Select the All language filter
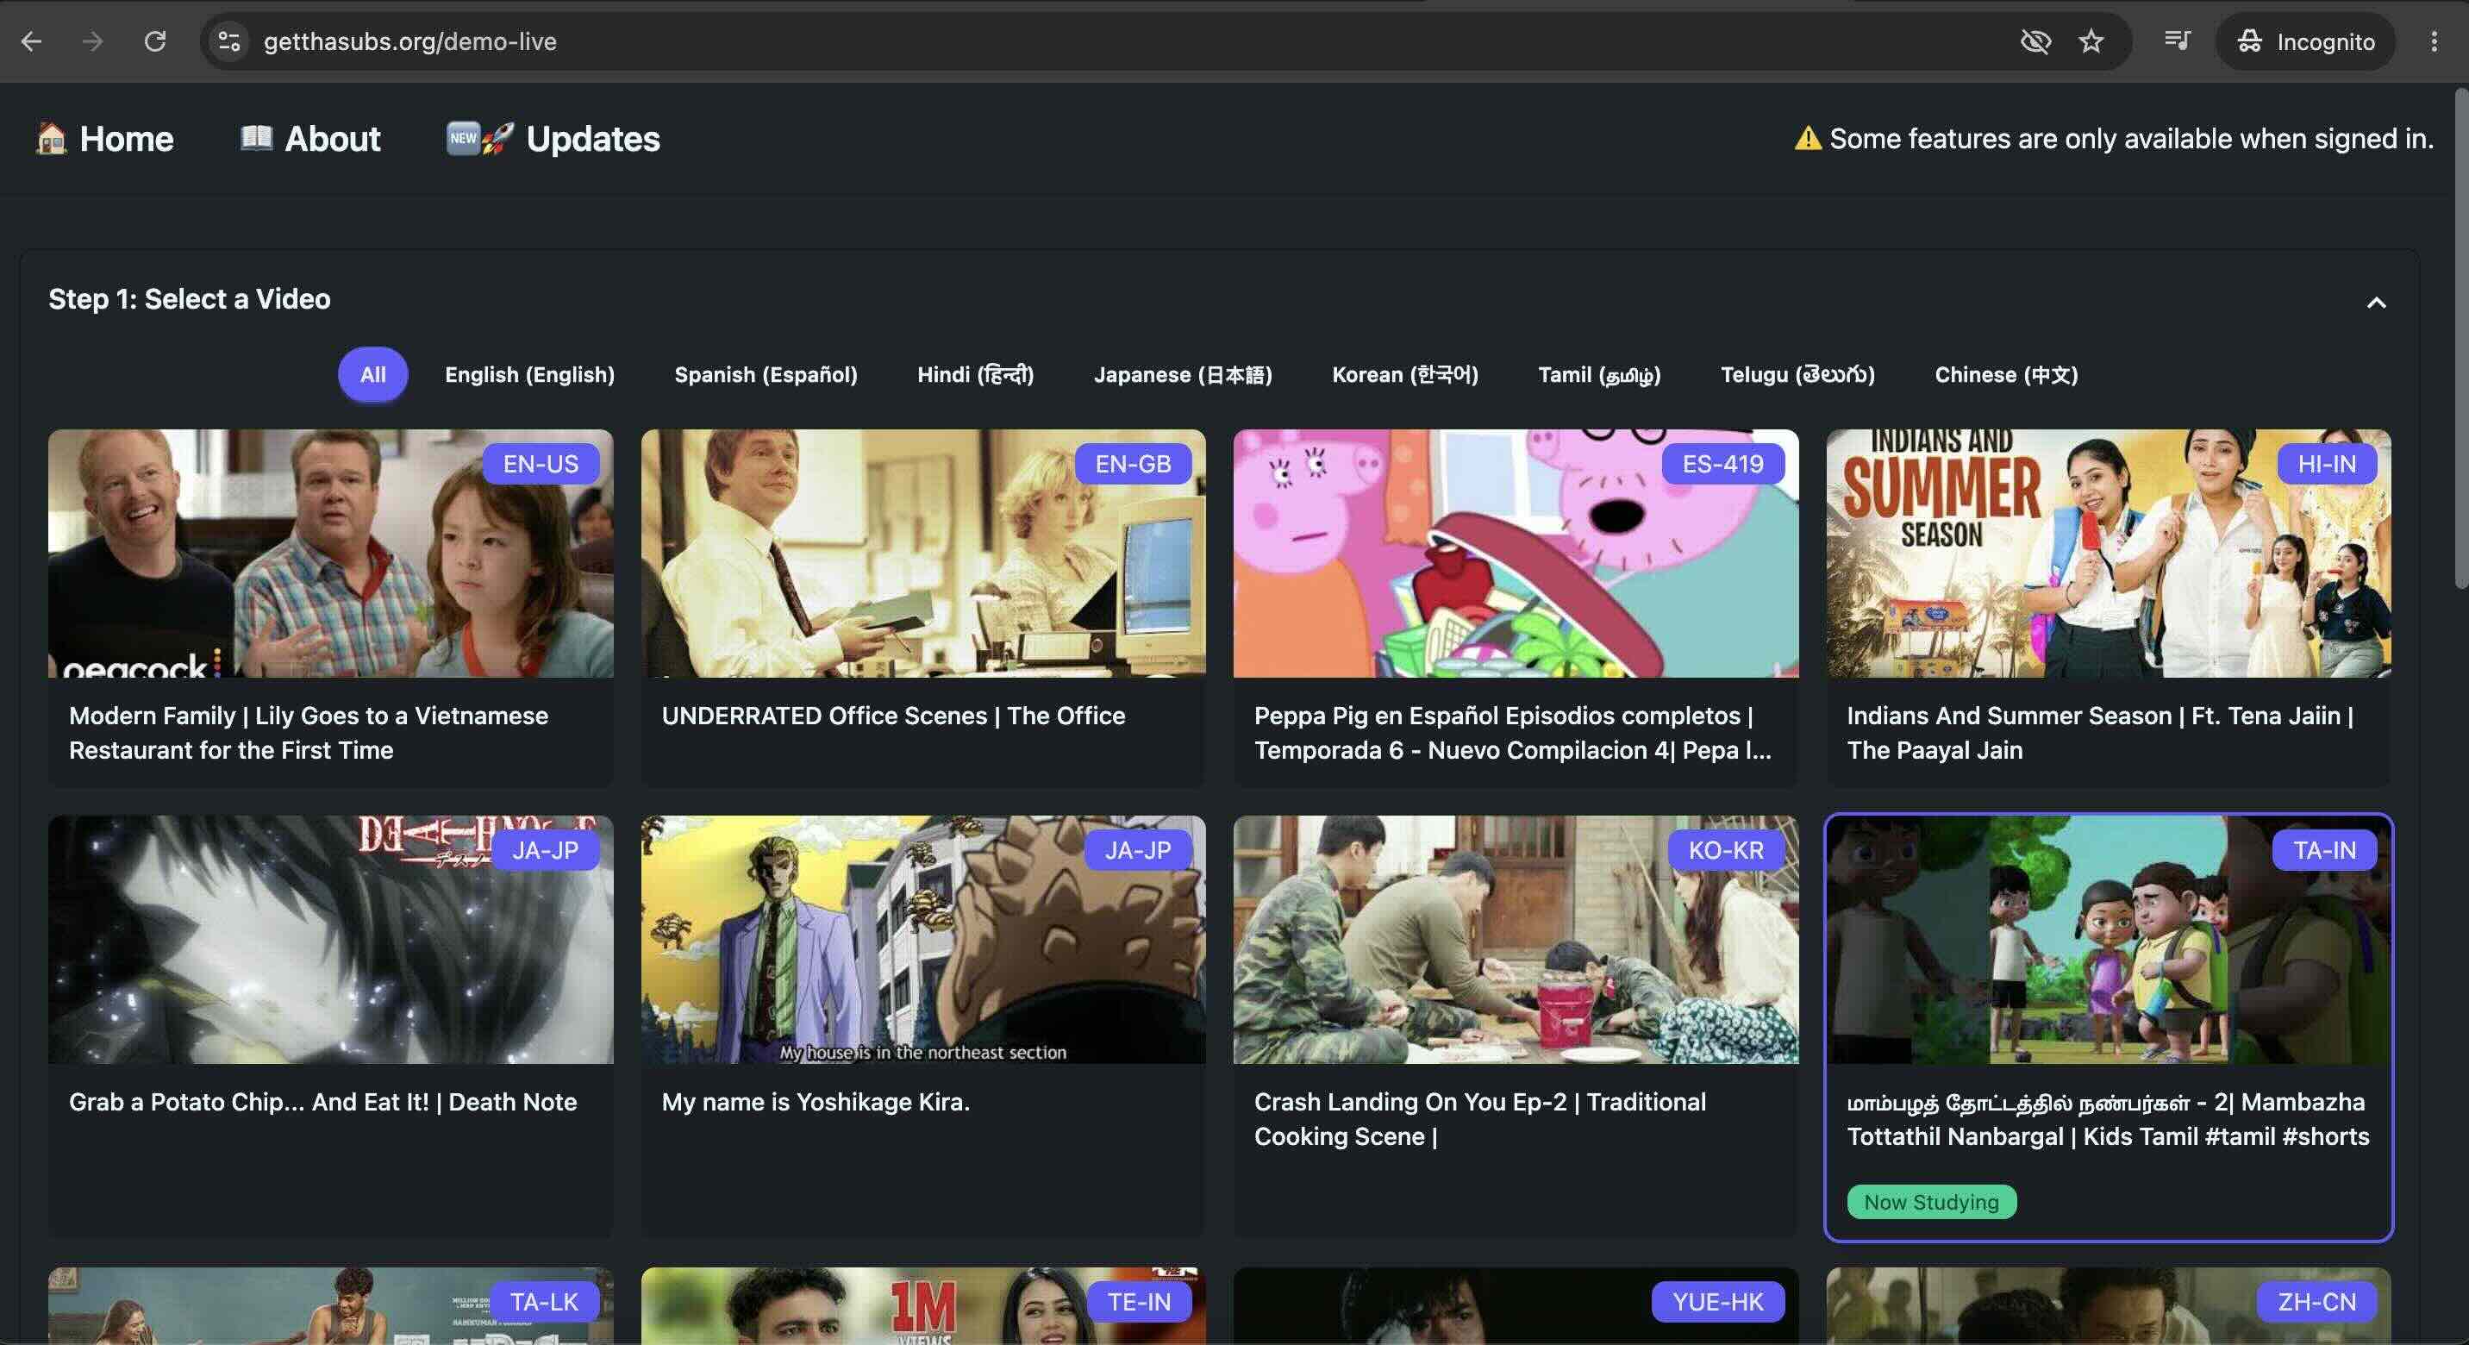 [x=372, y=374]
